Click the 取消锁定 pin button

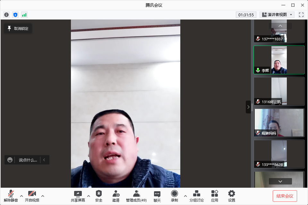[x=18, y=29]
